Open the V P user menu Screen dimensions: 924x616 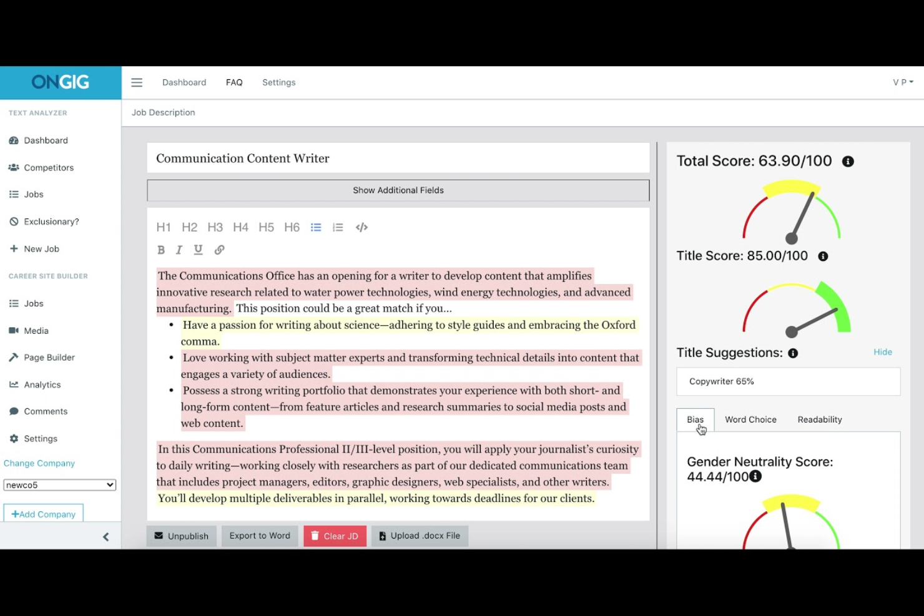902,82
